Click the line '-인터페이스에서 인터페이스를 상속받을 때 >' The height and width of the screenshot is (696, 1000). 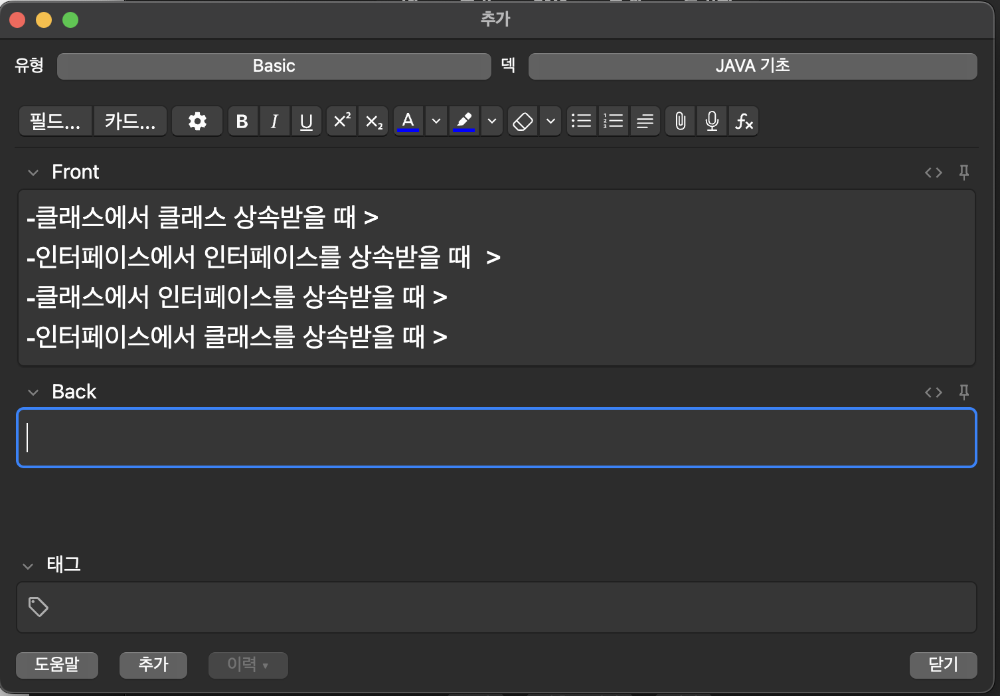click(x=264, y=257)
